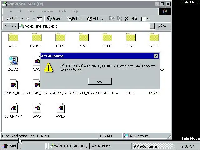Click the My Computer status bar zone
200x150 pixels.
pyautogui.click(x=147, y=136)
